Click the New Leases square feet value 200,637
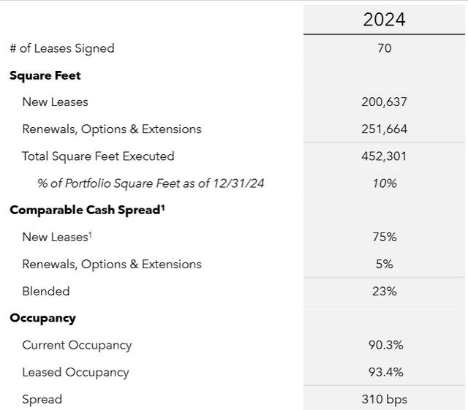 tap(384, 102)
